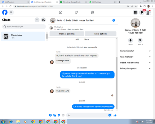Send a thumbs-up like
This screenshot has width=155, height=124.
click(115, 115)
